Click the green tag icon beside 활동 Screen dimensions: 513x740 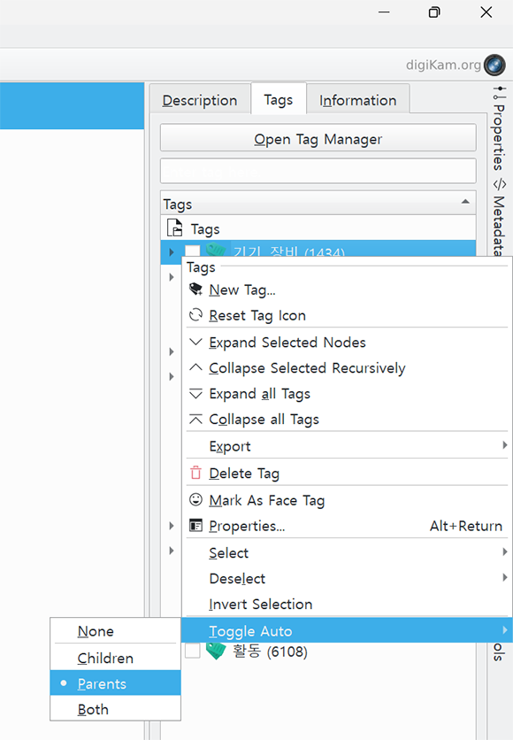[216, 651]
